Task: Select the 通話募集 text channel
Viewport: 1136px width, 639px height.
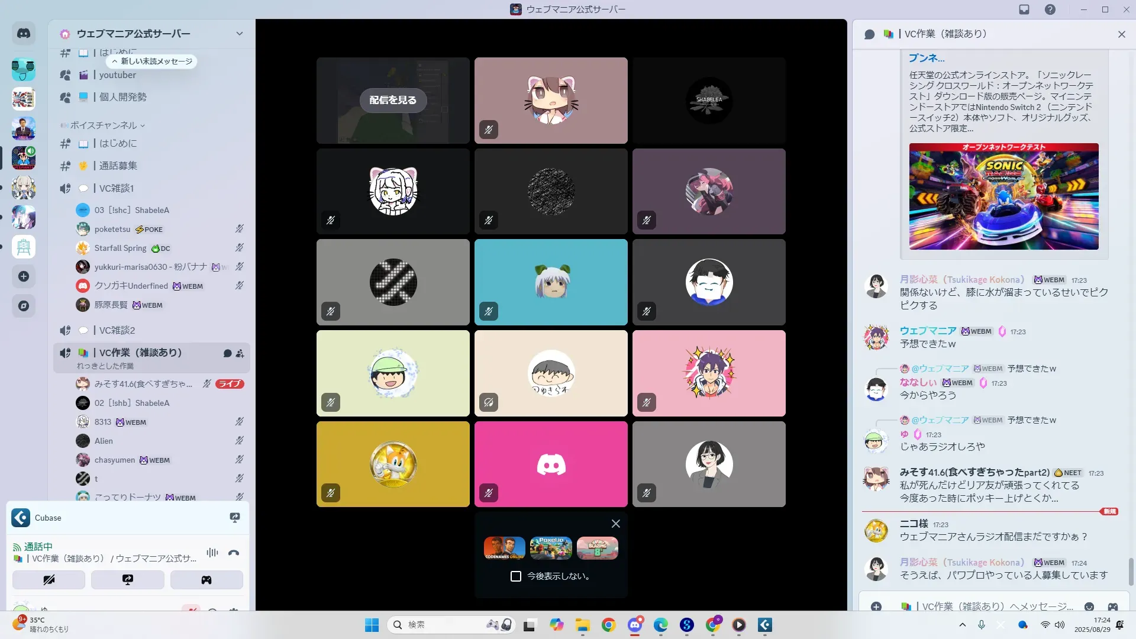Action: [118, 166]
